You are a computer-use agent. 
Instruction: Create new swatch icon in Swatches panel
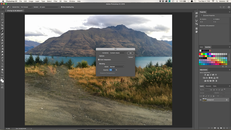pyautogui.click(x=223, y=66)
